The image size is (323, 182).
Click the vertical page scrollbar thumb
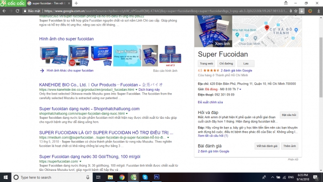321,67
